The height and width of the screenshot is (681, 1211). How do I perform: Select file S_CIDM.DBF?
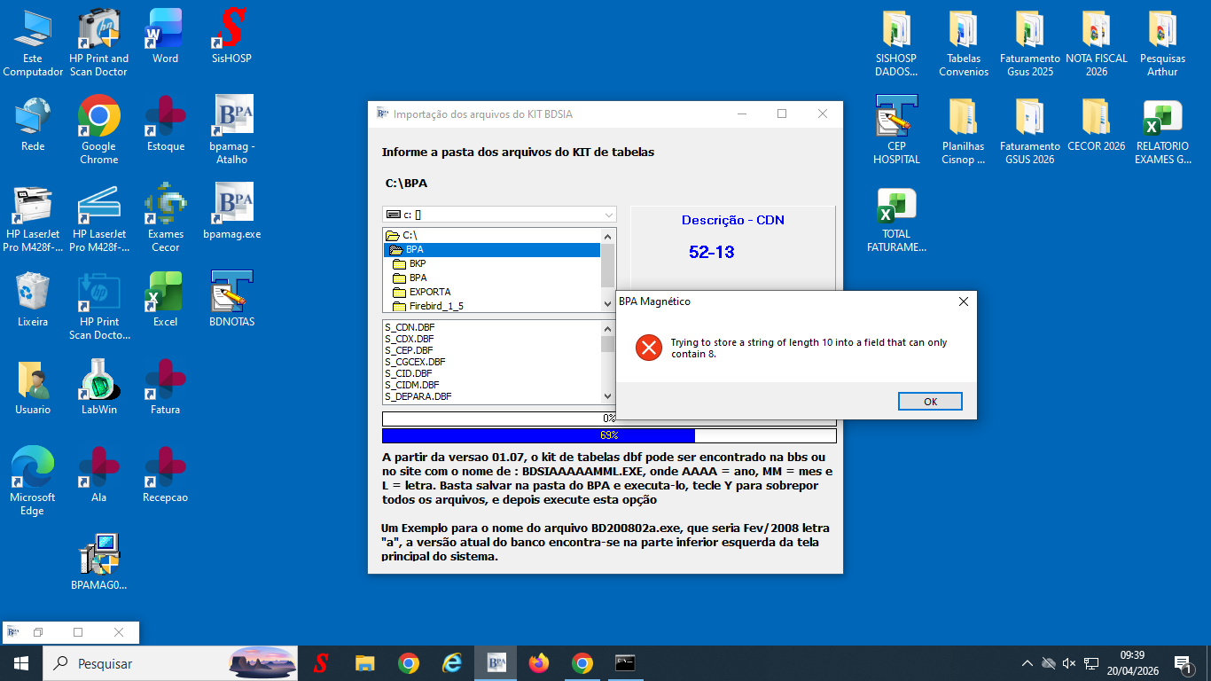pos(412,385)
